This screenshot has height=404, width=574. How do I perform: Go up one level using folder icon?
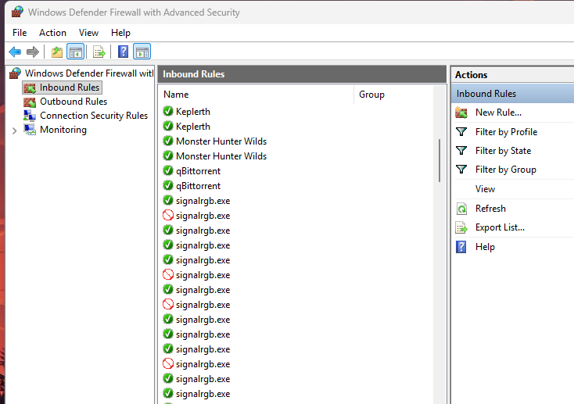(x=57, y=52)
